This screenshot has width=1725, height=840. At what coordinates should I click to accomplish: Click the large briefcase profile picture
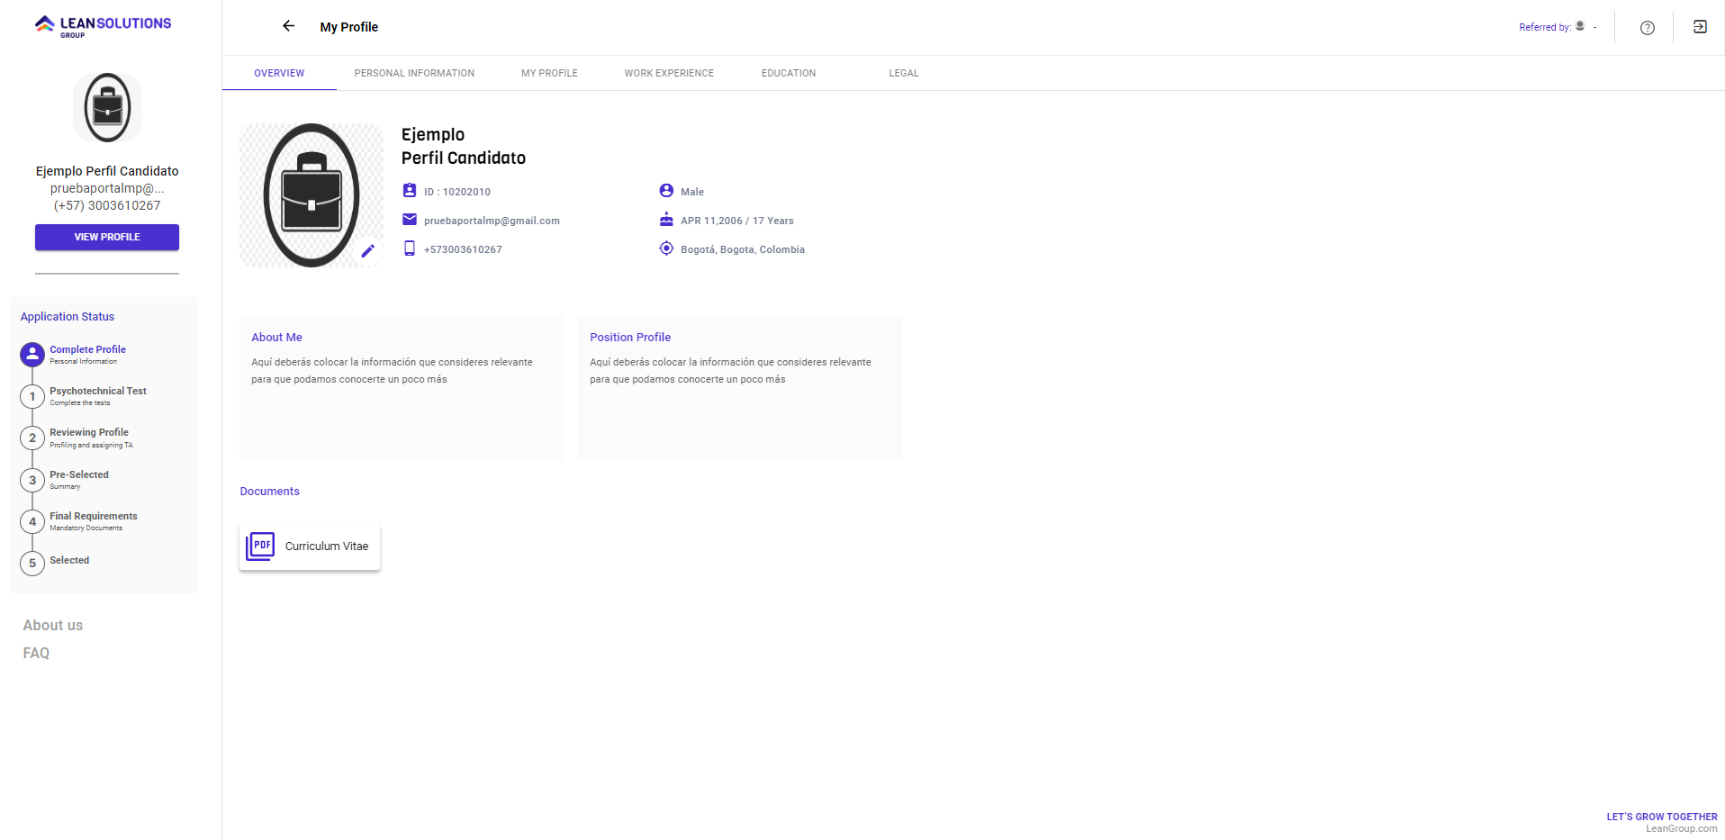[312, 195]
